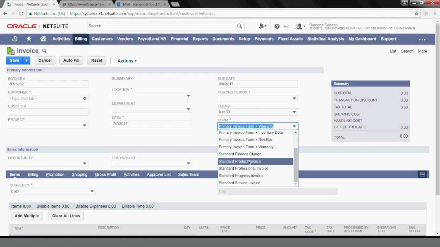This screenshot has height=247, width=440.
Task: Click the Add Multiple button
Action: tap(26, 216)
